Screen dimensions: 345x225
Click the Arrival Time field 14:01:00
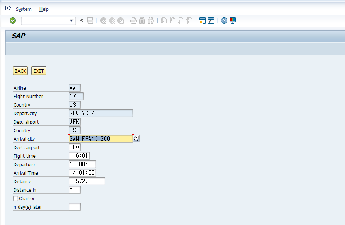[82, 173]
